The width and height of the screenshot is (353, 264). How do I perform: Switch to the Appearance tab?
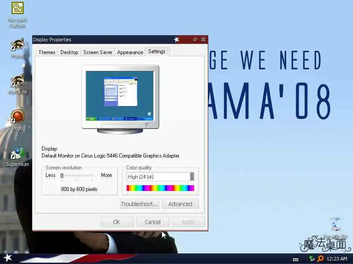click(x=130, y=52)
